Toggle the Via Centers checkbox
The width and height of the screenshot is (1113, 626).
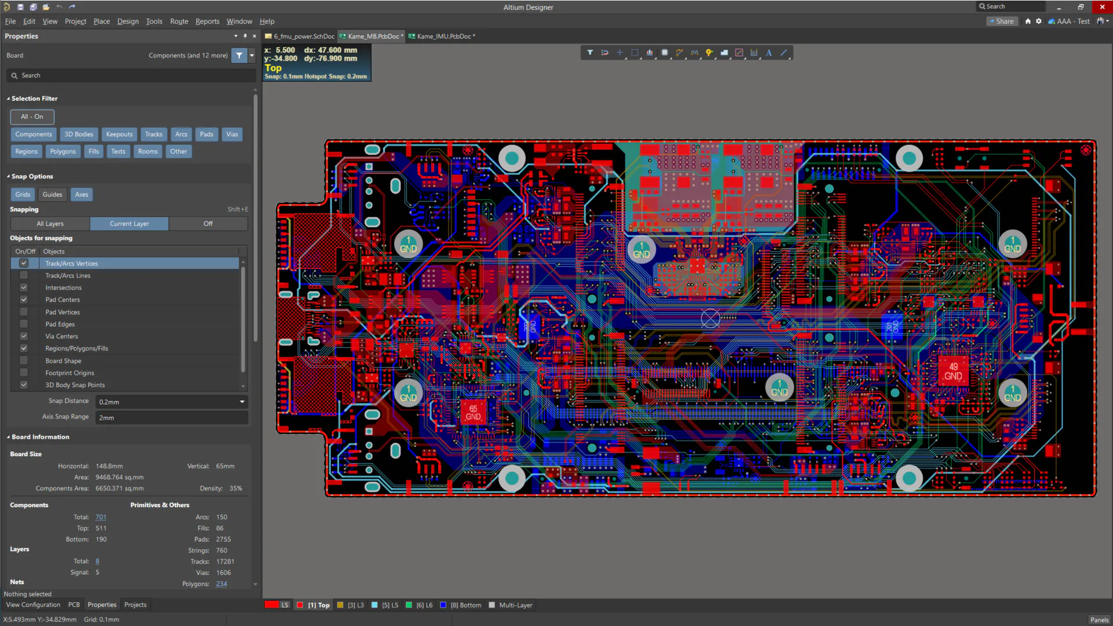(x=24, y=336)
